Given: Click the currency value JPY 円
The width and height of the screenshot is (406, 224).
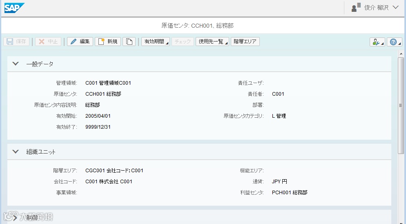Looking at the screenshot, I should click(x=280, y=181).
